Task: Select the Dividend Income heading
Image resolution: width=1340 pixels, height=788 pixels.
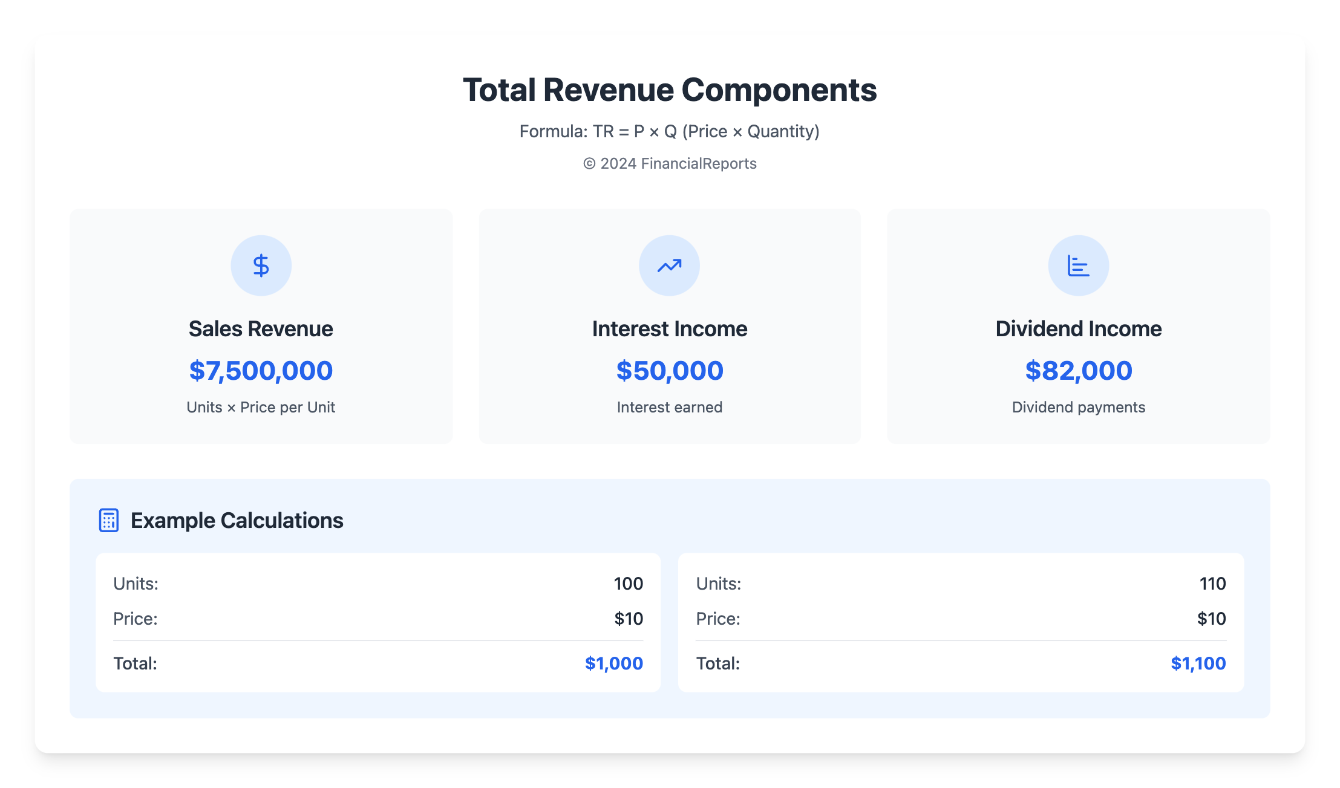Action: click(x=1078, y=329)
